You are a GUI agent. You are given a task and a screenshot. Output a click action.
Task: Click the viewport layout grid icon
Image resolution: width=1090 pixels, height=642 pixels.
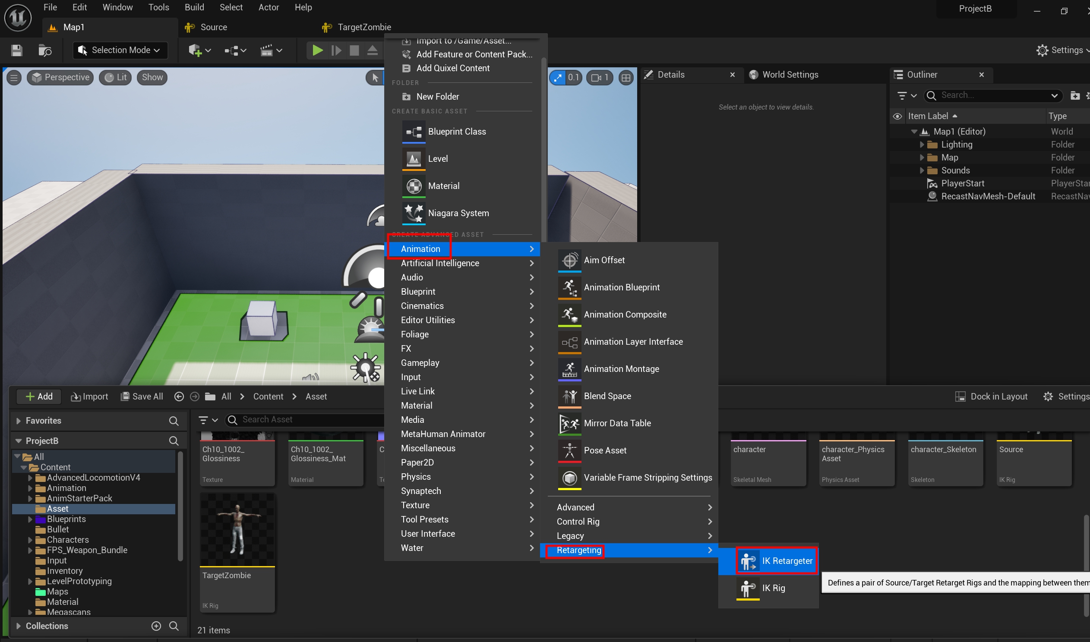(x=625, y=77)
